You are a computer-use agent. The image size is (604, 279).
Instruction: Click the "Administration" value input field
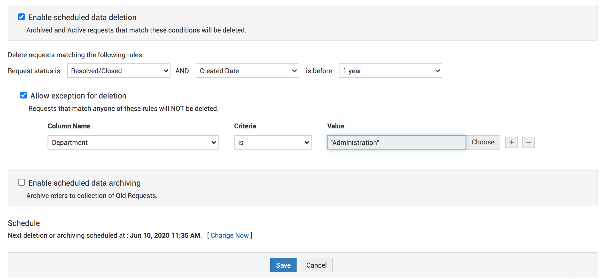click(396, 142)
